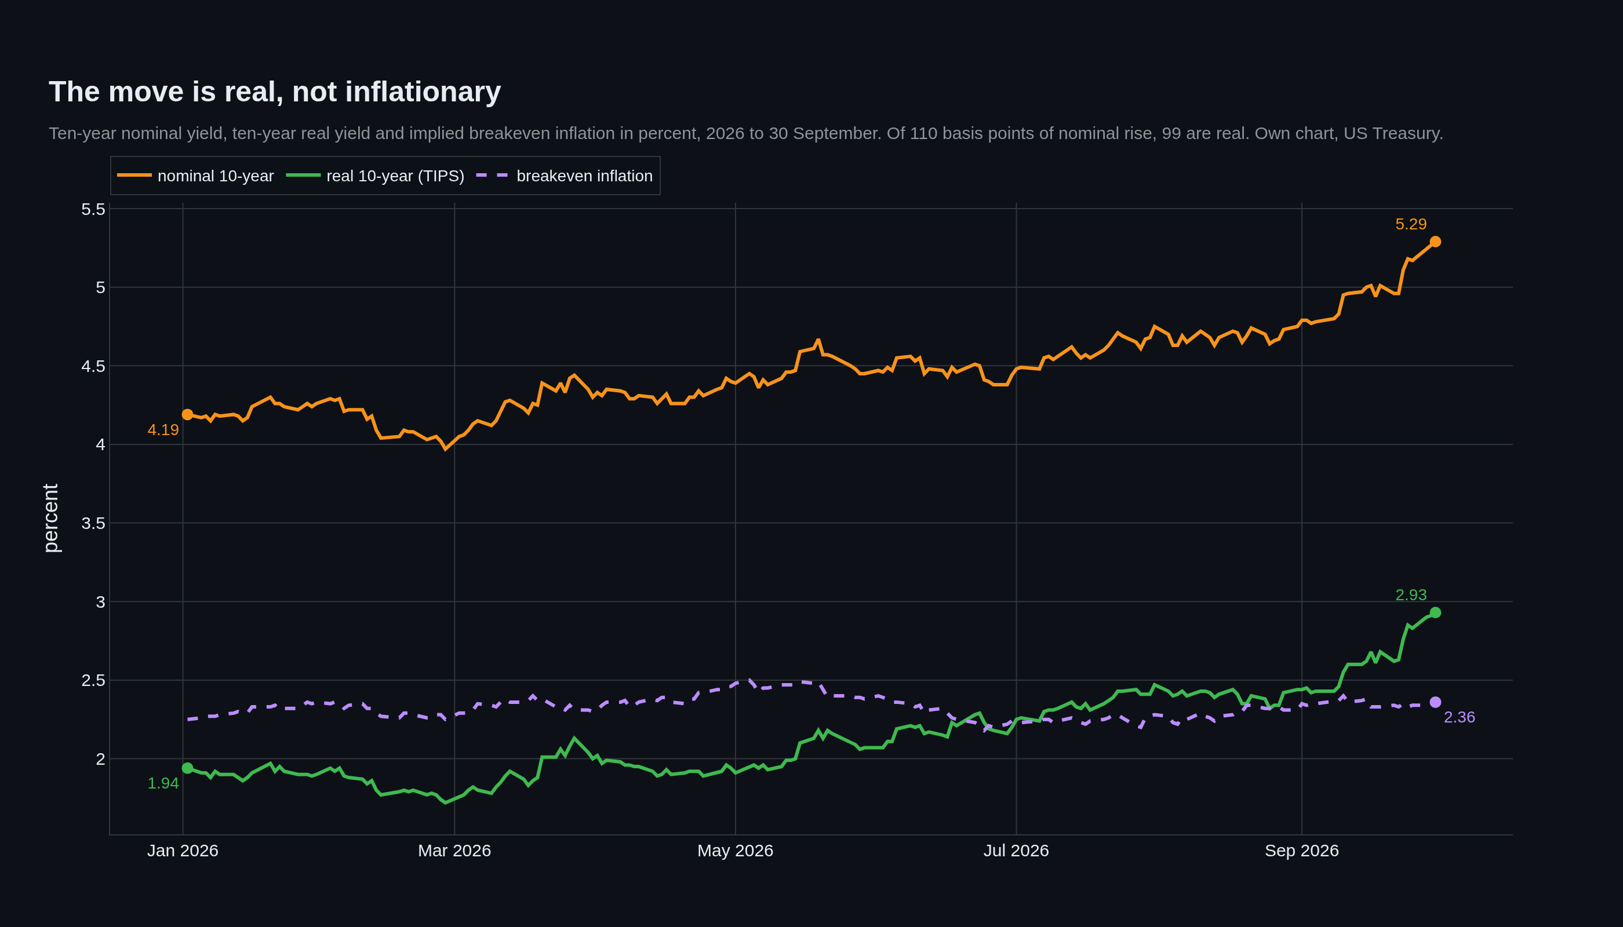Image resolution: width=1623 pixels, height=927 pixels.
Task: Click the Jul 2026 x-axis tick label
Action: click(1016, 851)
